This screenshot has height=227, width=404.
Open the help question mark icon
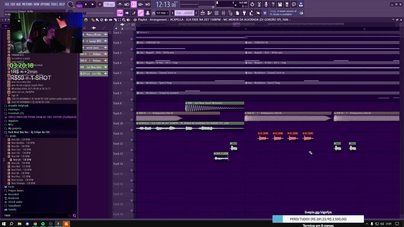point(273,4)
